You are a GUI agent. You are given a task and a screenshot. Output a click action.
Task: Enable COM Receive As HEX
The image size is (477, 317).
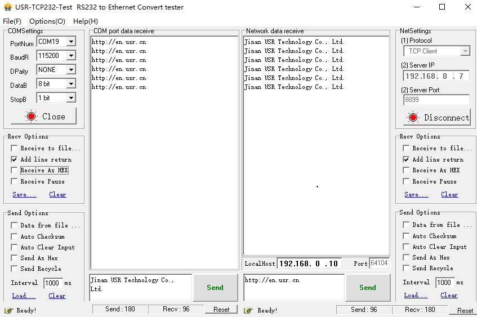(x=14, y=171)
